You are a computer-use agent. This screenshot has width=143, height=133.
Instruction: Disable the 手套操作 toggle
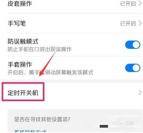click(x=133, y=68)
